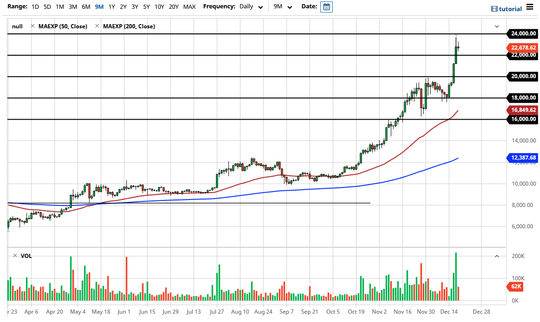Click the blue 12,387.68 price tag

(522, 158)
